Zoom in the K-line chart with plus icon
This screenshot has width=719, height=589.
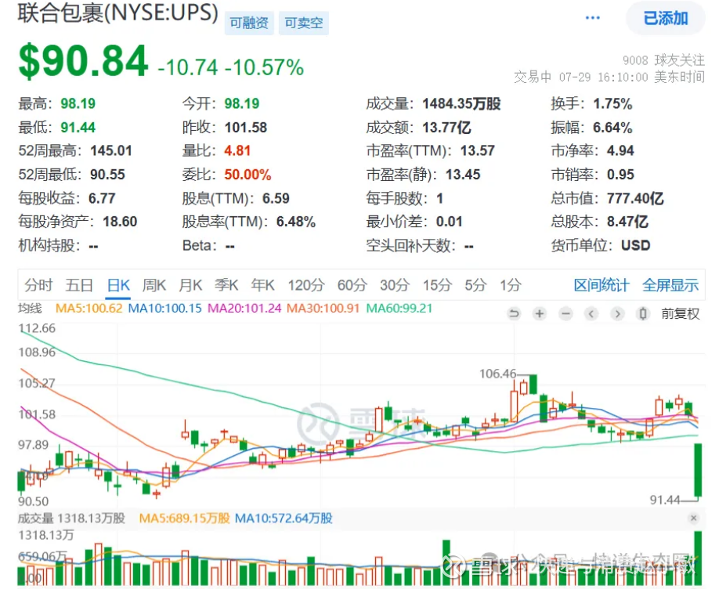540,314
